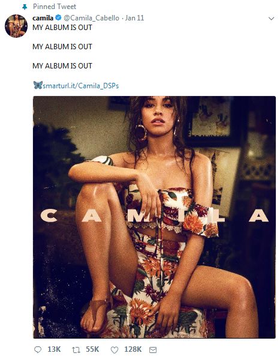
Task: Click the reply speech bubble icon
Action: pyautogui.click(x=37, y=349)
